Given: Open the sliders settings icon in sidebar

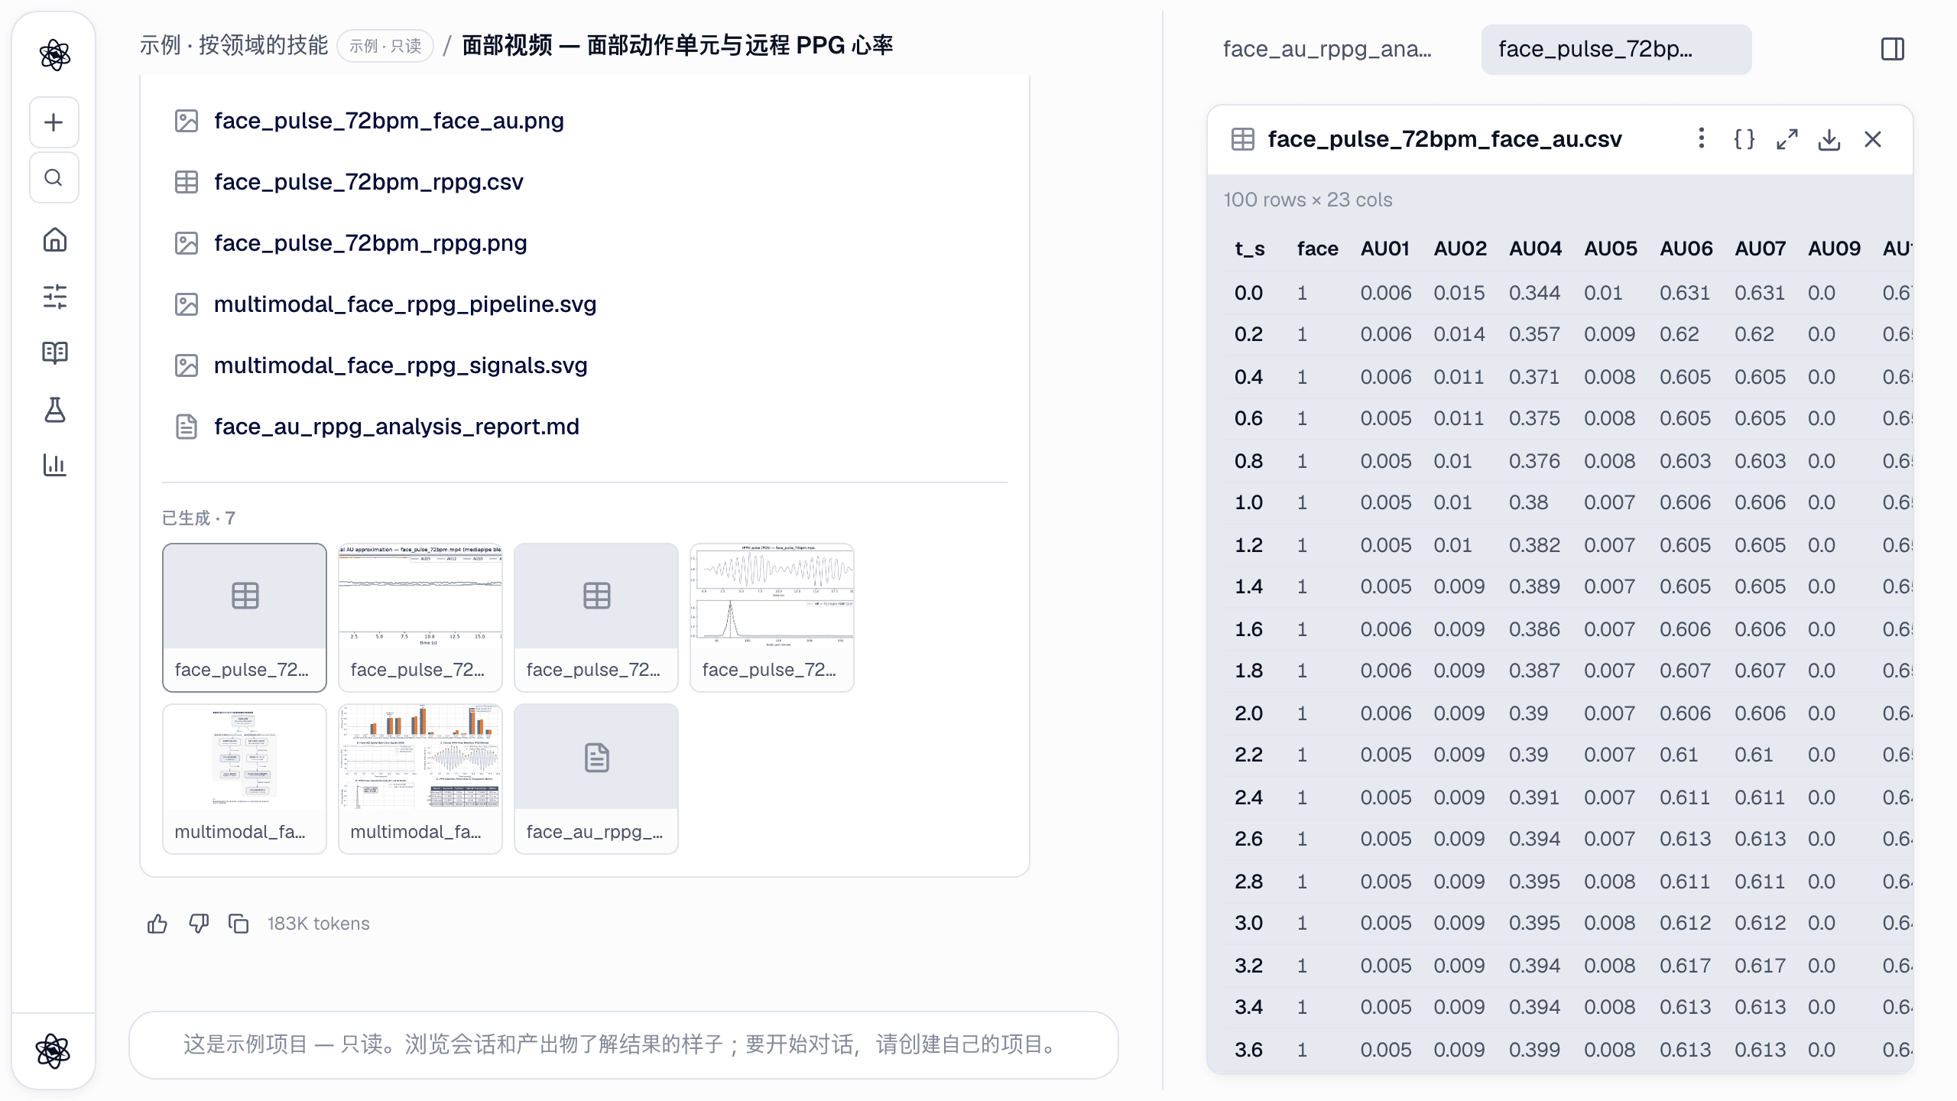Looking at the screenshot, I should click(x=54, y=296).
